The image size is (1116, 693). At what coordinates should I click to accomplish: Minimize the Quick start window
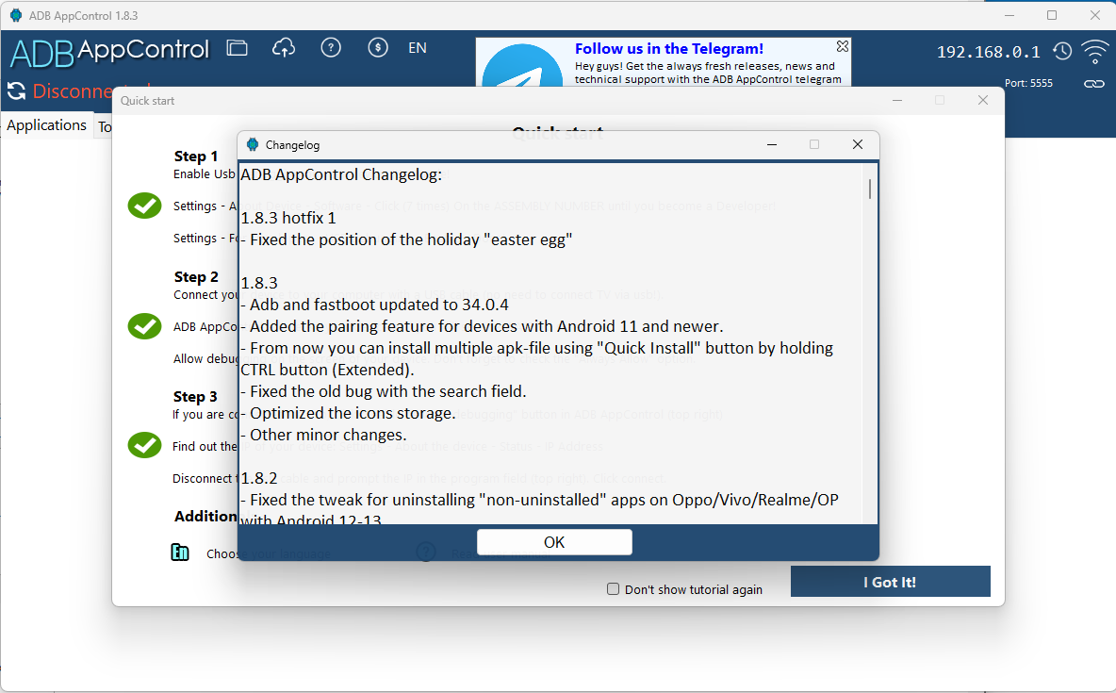pos(897,101)
